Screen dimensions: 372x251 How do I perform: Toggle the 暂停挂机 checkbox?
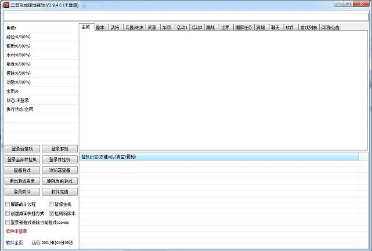coord(51,205)
